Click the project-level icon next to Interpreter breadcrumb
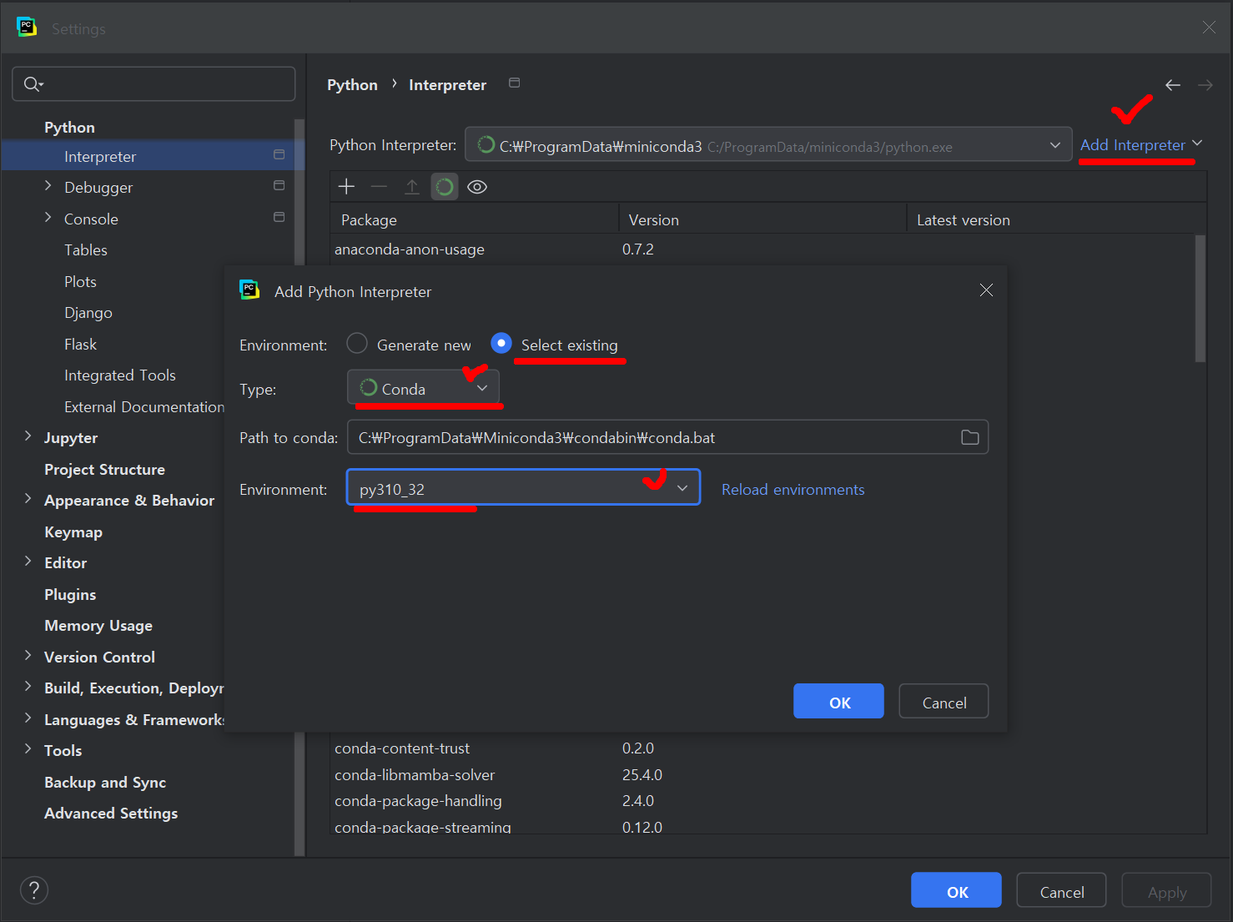Screen dimensions: 1233x922 coord(515,83)
